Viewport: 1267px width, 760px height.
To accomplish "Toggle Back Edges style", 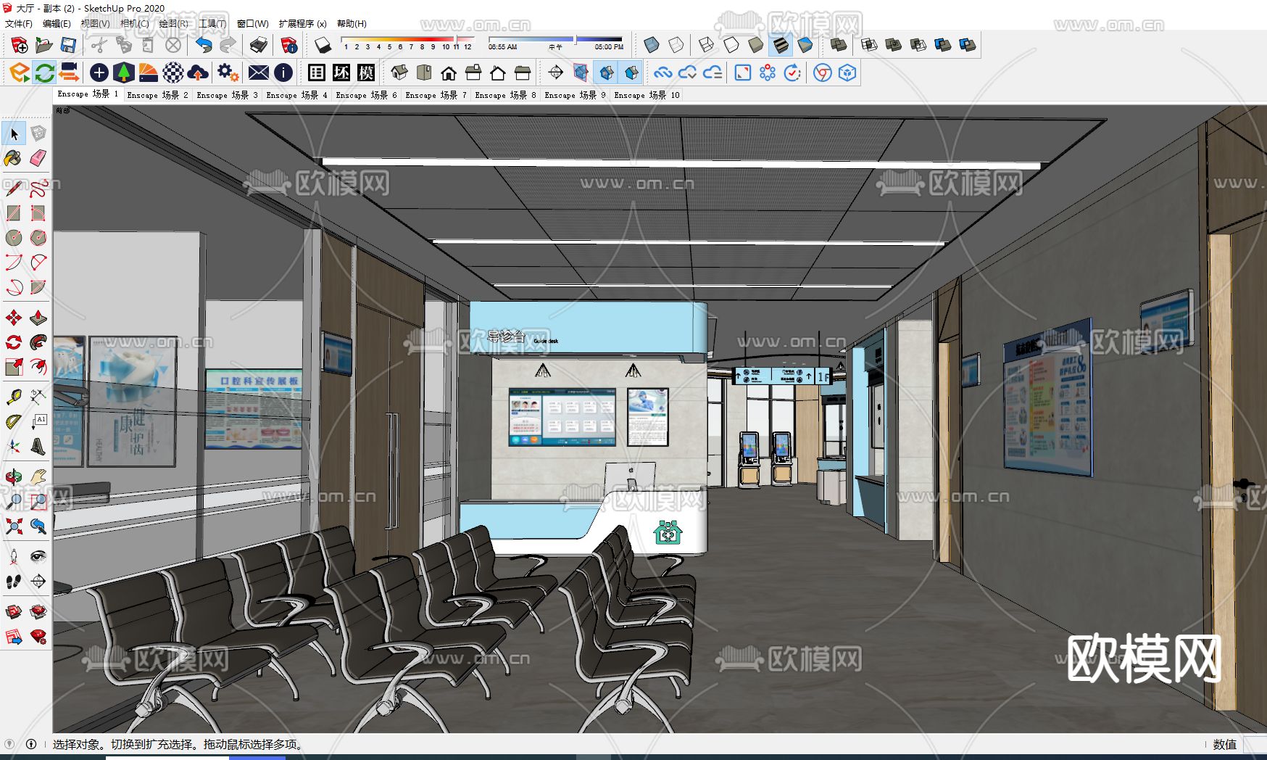I will coord(676,46).
